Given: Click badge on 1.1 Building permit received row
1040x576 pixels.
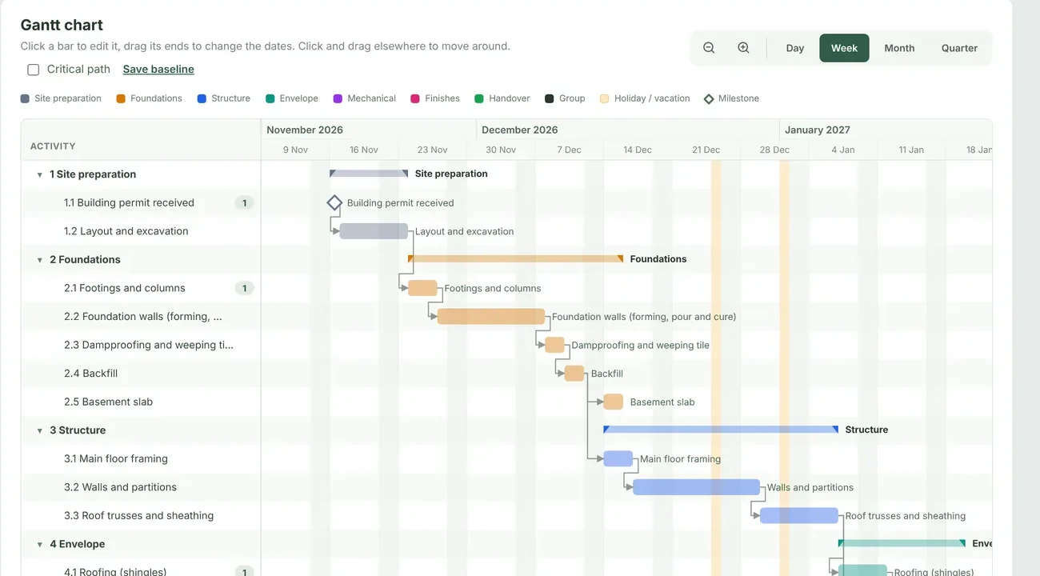Looking at the screenshot, I should [x=245, y=203].
